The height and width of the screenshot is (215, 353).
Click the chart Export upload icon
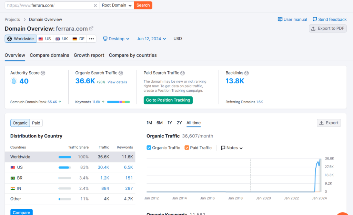(322, 123)
